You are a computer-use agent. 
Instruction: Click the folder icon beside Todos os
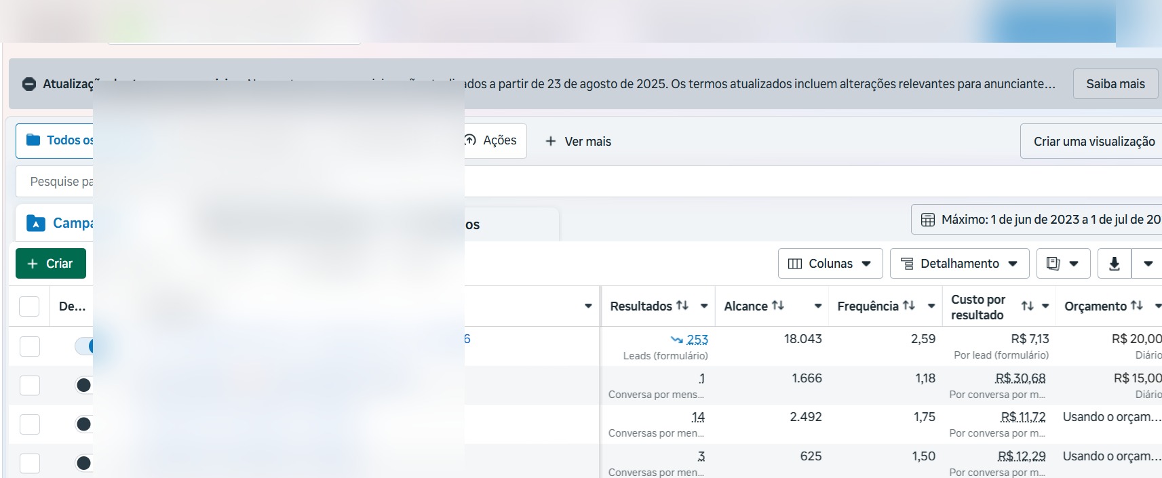33,140
